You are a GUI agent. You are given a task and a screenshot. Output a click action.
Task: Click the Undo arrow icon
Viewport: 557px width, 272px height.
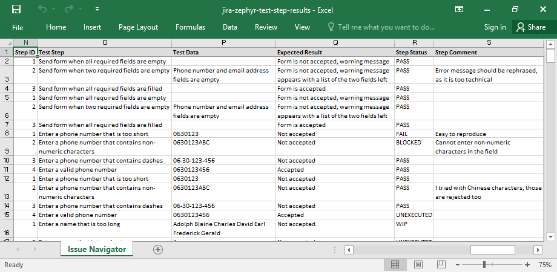tap(42, 9)
